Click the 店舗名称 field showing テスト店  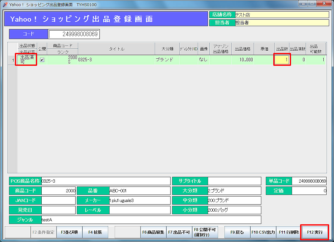[x=281, y=15]
